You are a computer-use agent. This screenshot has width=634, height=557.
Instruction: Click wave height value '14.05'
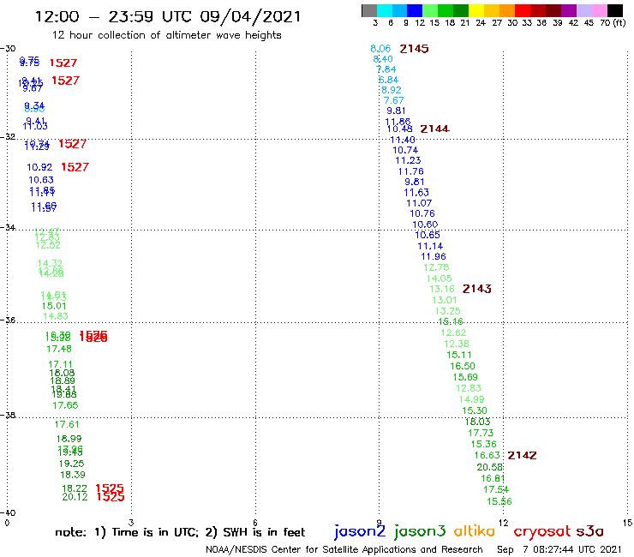click(x=440, y=278)
